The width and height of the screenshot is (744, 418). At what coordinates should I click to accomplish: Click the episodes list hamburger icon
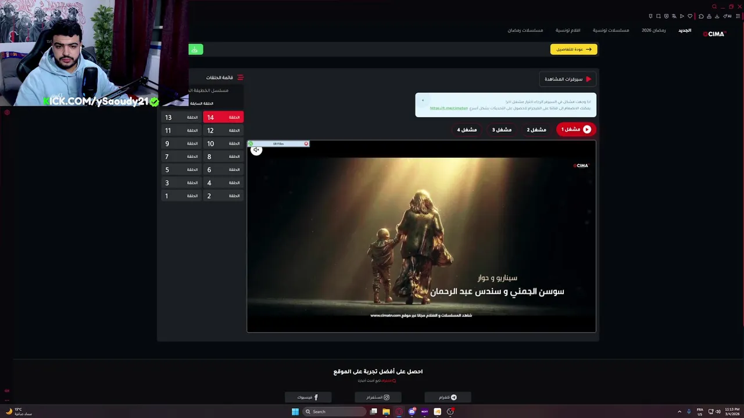click(240, 77)
